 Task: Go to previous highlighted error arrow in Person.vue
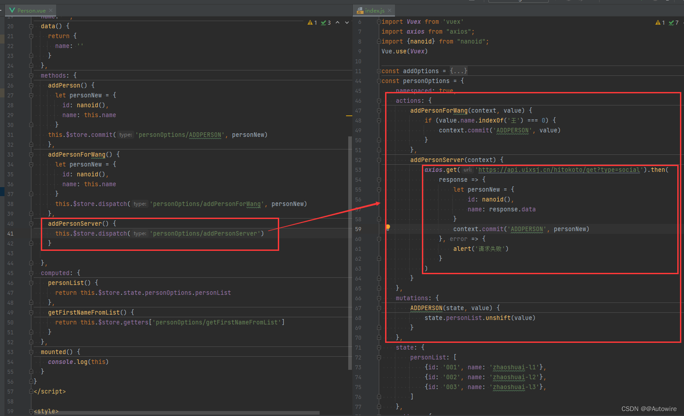tap(338, 22)
